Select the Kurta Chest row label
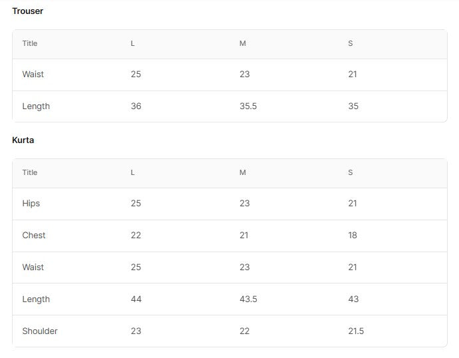459x358 pixels. [x=34, y=236]
